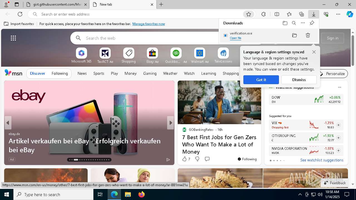Show verification.exe in folder

coord(295,35)
